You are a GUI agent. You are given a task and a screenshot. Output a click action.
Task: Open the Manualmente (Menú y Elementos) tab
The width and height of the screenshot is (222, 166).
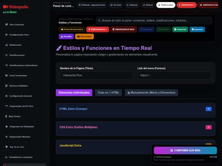(x=151, y=93)
